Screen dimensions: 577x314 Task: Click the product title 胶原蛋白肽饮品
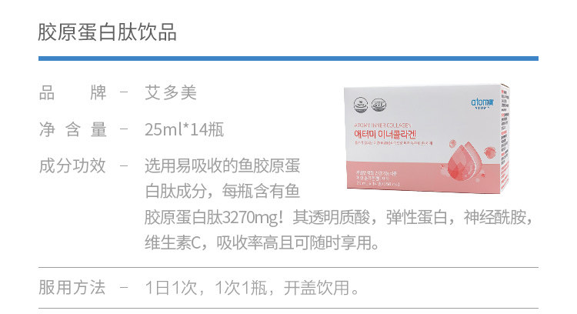click(x=107, y=32)
